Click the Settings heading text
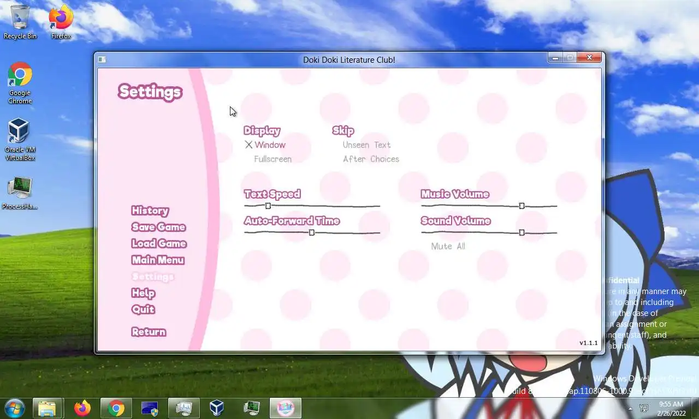Viewport: 699px width, 419px height. (150, 92)
